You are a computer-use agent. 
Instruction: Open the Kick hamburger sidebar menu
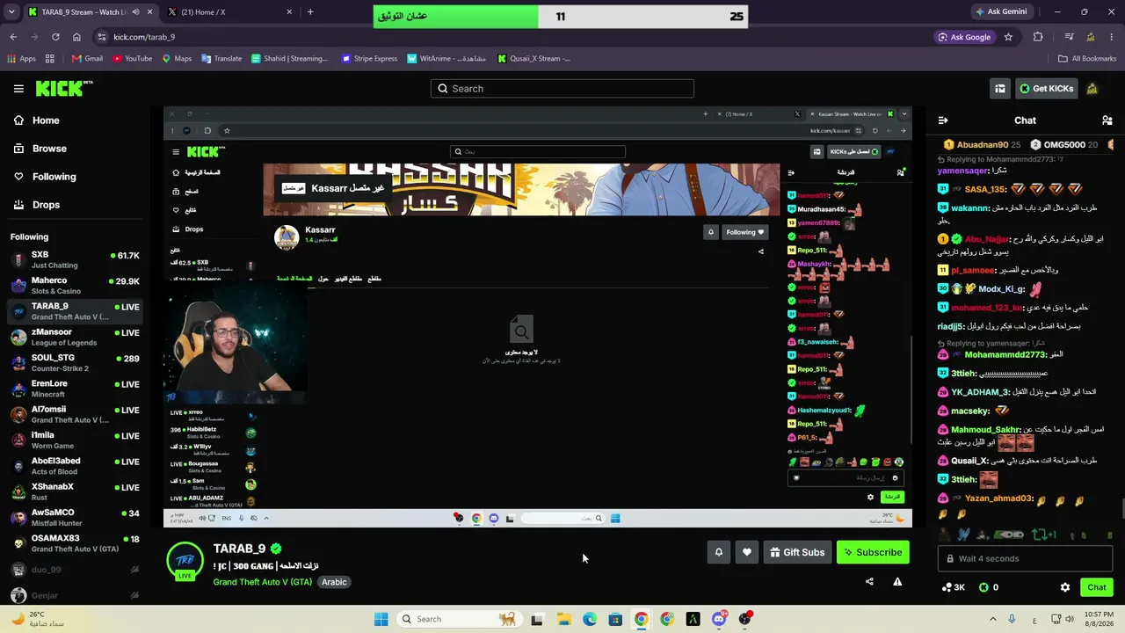(18, 89)
